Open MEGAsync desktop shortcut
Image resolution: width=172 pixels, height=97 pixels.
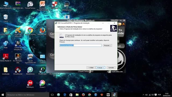30,84
